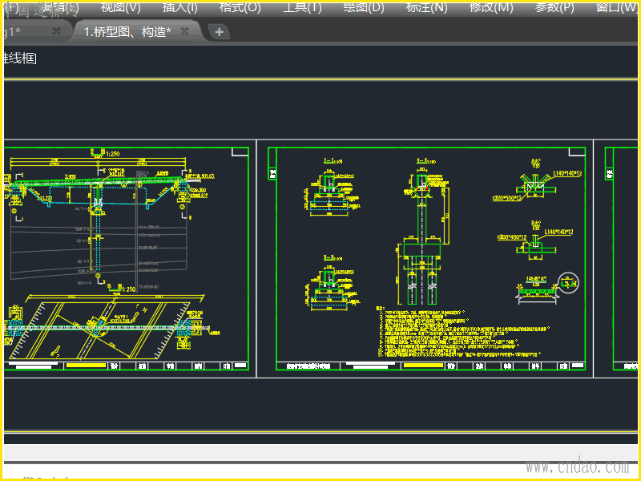The image size is (641, 481).
Task: Switch to the 1.桥型图、构造* drawing tab
Action: (128, 31)
